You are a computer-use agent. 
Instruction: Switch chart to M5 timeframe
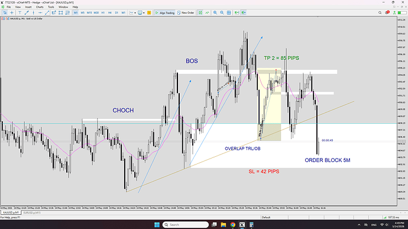[82, 12]
